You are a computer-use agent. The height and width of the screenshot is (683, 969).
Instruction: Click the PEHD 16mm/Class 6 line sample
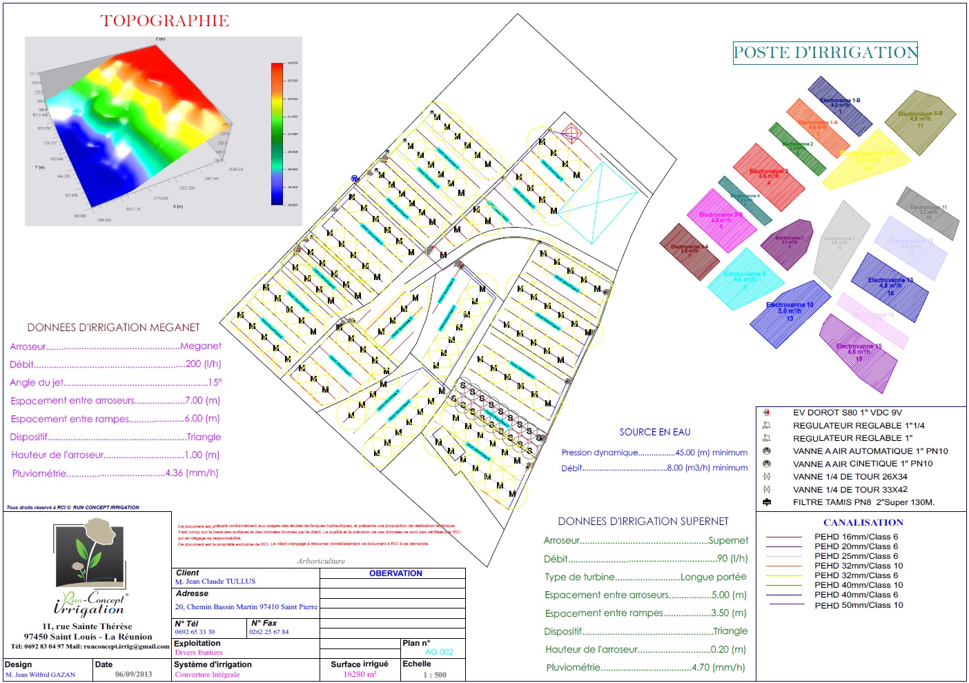coord(784,537)
